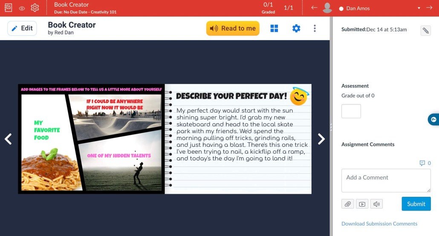Click the 'by Red Dan' author text
The width and height of the screenshot is (439, 236).
click(x=61, y=32)
